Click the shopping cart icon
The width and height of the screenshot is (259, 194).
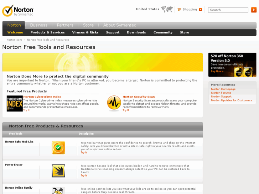tap(180, 9)
